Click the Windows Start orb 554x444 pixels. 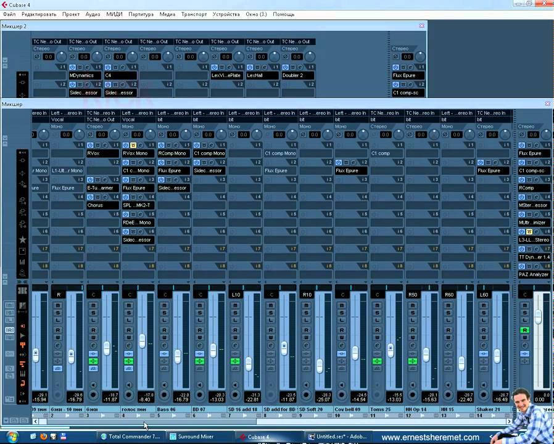[12, 437]
